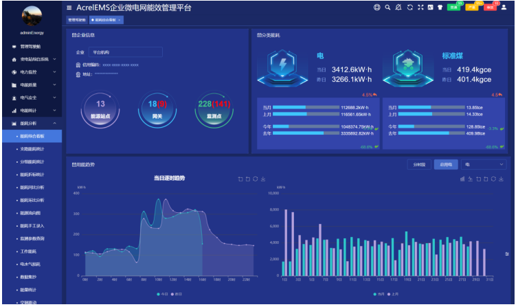Open 能耗环比分析 in the sidebar

point(32,200)
